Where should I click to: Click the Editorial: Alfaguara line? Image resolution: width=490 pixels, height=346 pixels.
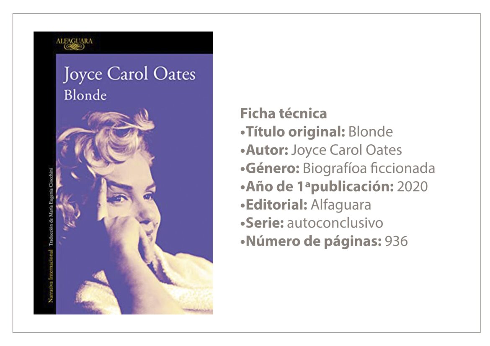[x=306, y=205]
